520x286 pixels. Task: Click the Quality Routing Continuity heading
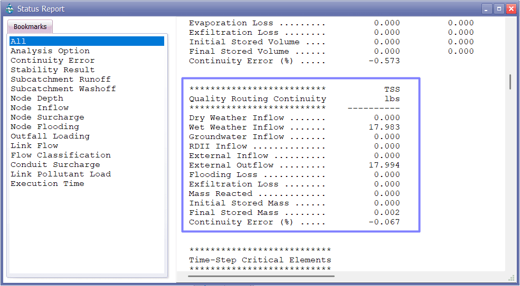point(258,98)
